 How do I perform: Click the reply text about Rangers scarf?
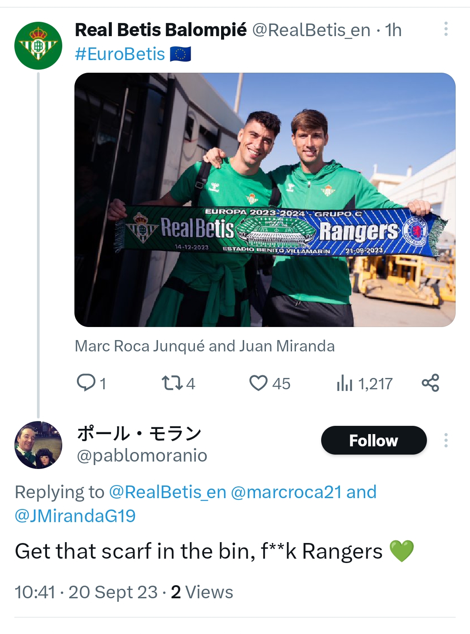tap(198, 551)
